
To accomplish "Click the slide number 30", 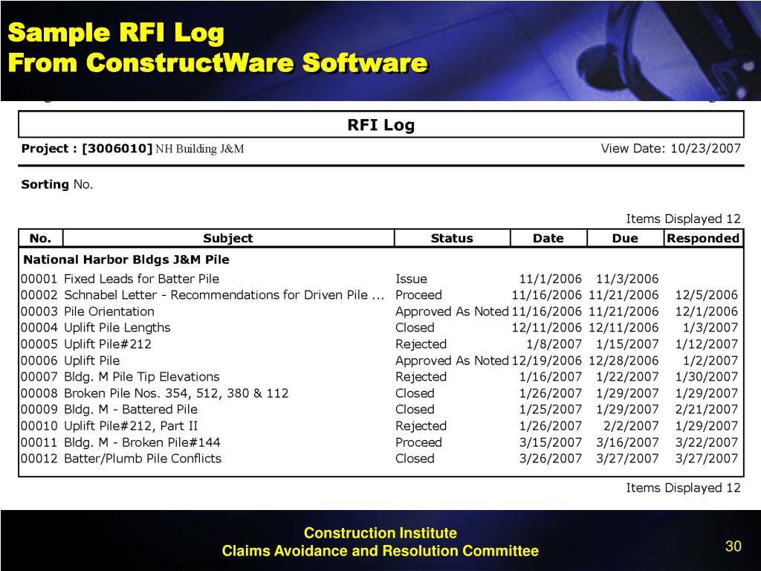I will [x=733, y=546].
